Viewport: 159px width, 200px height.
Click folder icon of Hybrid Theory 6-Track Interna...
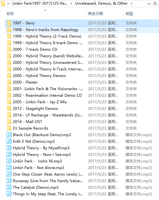[x=9, y=69]
